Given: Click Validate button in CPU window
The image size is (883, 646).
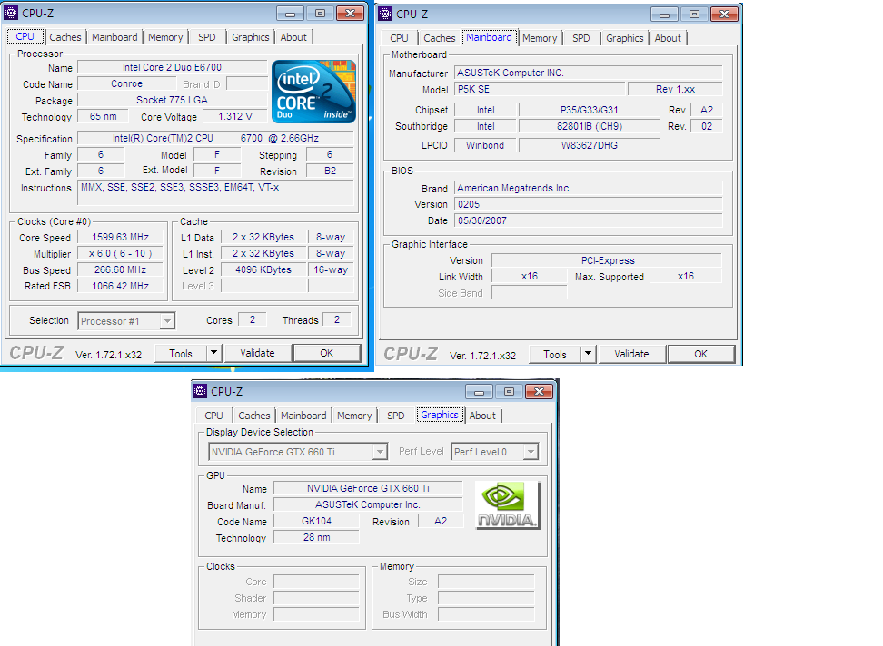Looking at the screenshot, I should (x=257, y=353).
